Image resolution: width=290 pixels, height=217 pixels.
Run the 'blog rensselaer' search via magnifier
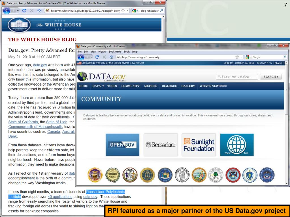[161, 10]
